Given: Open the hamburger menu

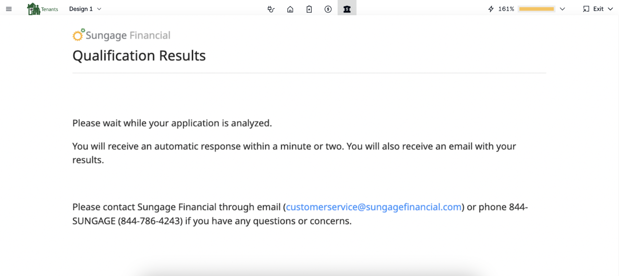Looking at the screenshot, I should 9,9.
